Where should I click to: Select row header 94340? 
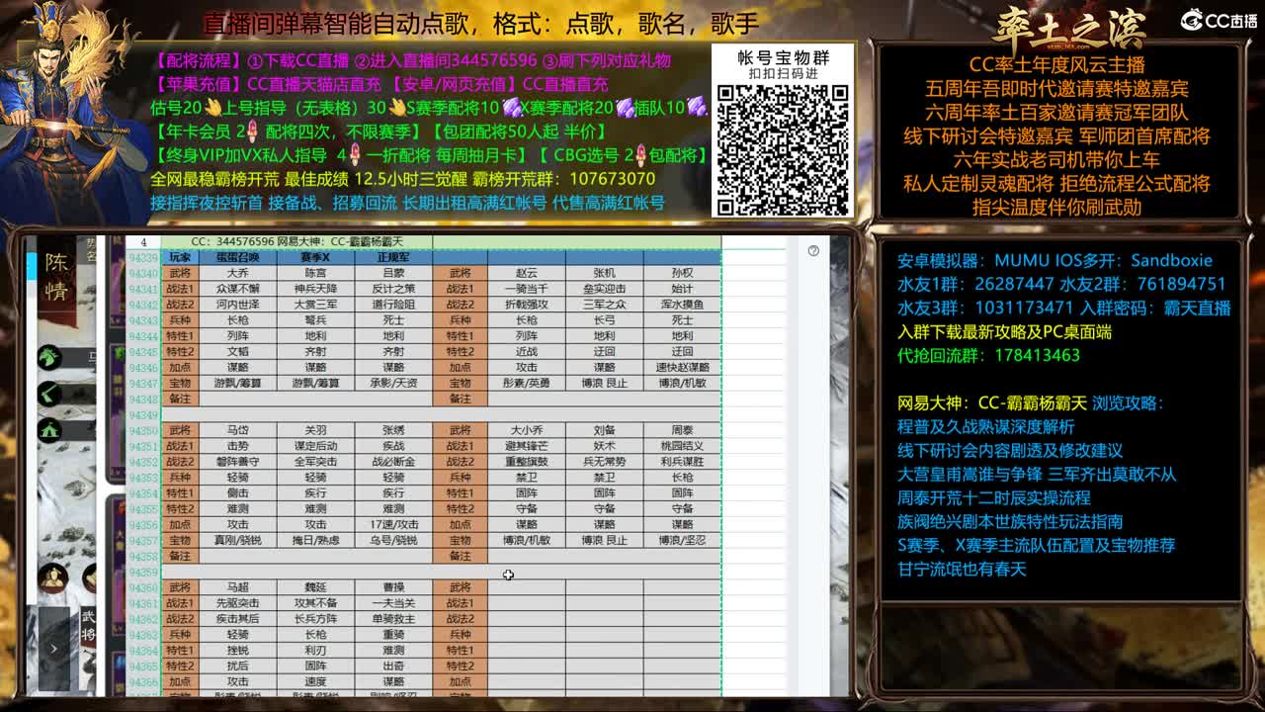[143, 273]
